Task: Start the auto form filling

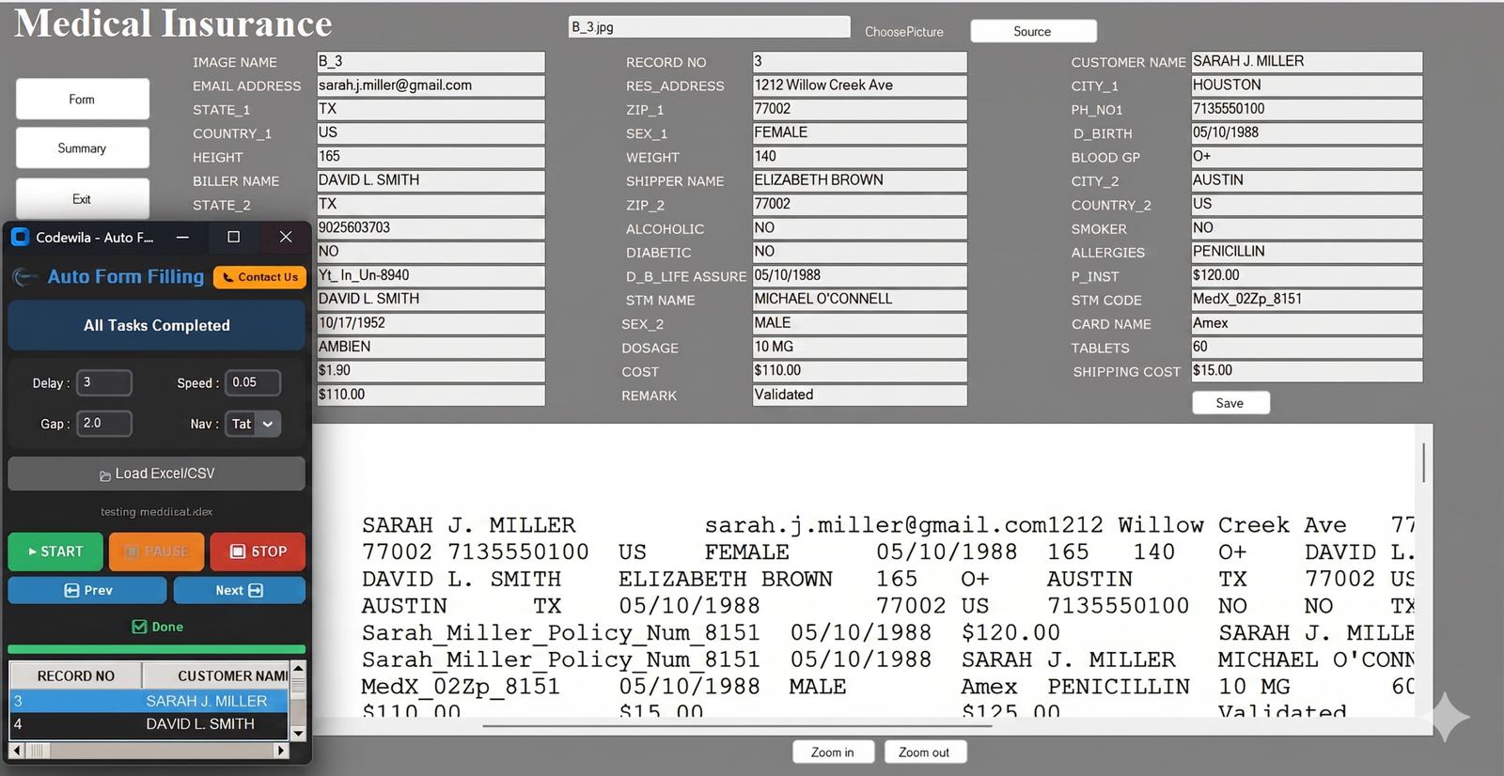Action: [55, 551]
